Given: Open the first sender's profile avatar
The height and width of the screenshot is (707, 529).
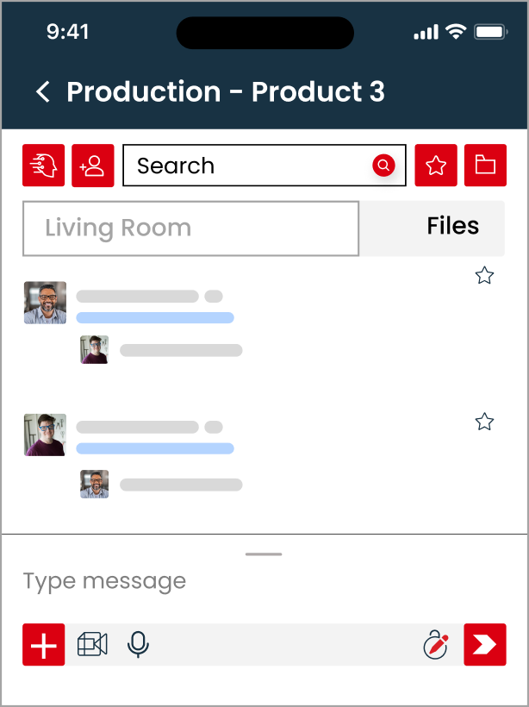Looking at the screenshot, I should point(44,303).
